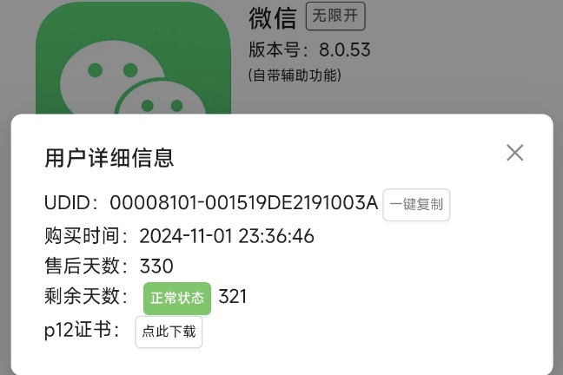This screenshot has width=563, height=375.
Task: Click the 售后天数 label
Action: [x=86, y=266]
